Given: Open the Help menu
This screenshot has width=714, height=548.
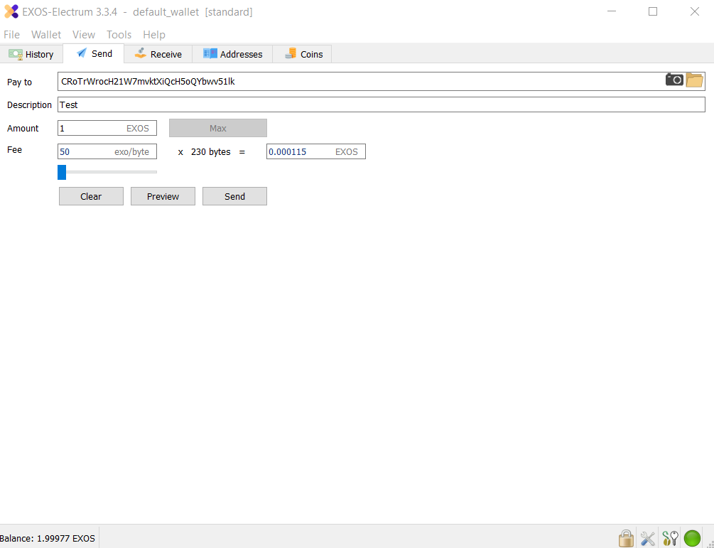Looking at the screenshot, I should click(x=154, y=35).
